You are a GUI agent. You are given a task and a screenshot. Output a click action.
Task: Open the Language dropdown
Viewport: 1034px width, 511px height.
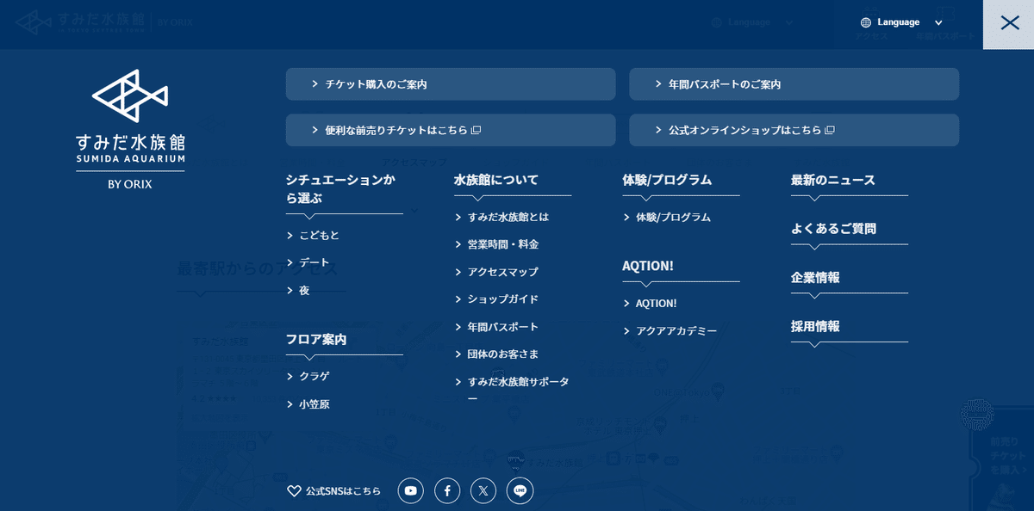point(902,22)
